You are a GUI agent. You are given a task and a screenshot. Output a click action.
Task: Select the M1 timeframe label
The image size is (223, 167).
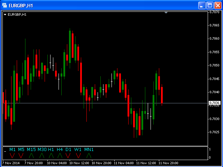click(13, 150)
